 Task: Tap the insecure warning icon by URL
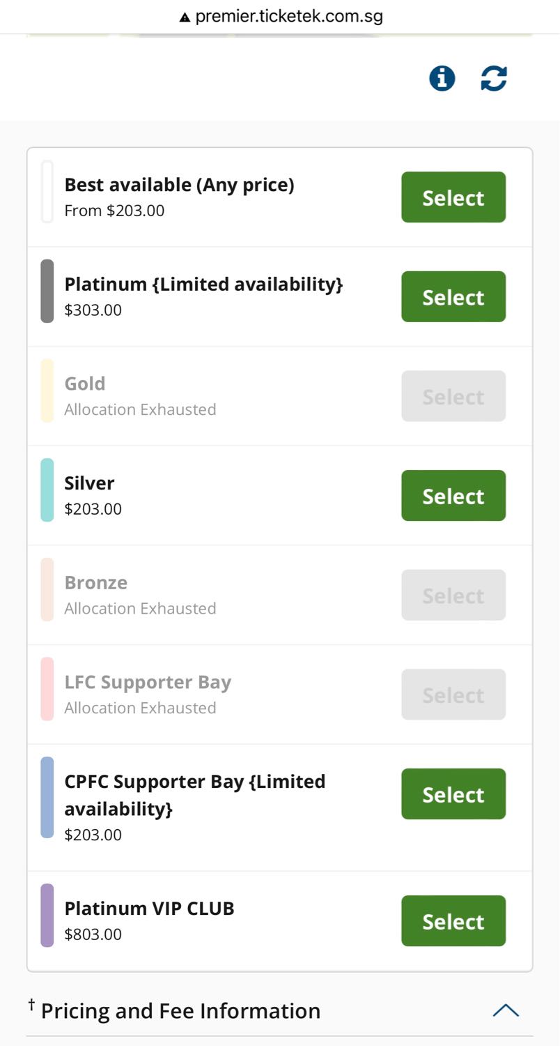[x=185, y=17]
